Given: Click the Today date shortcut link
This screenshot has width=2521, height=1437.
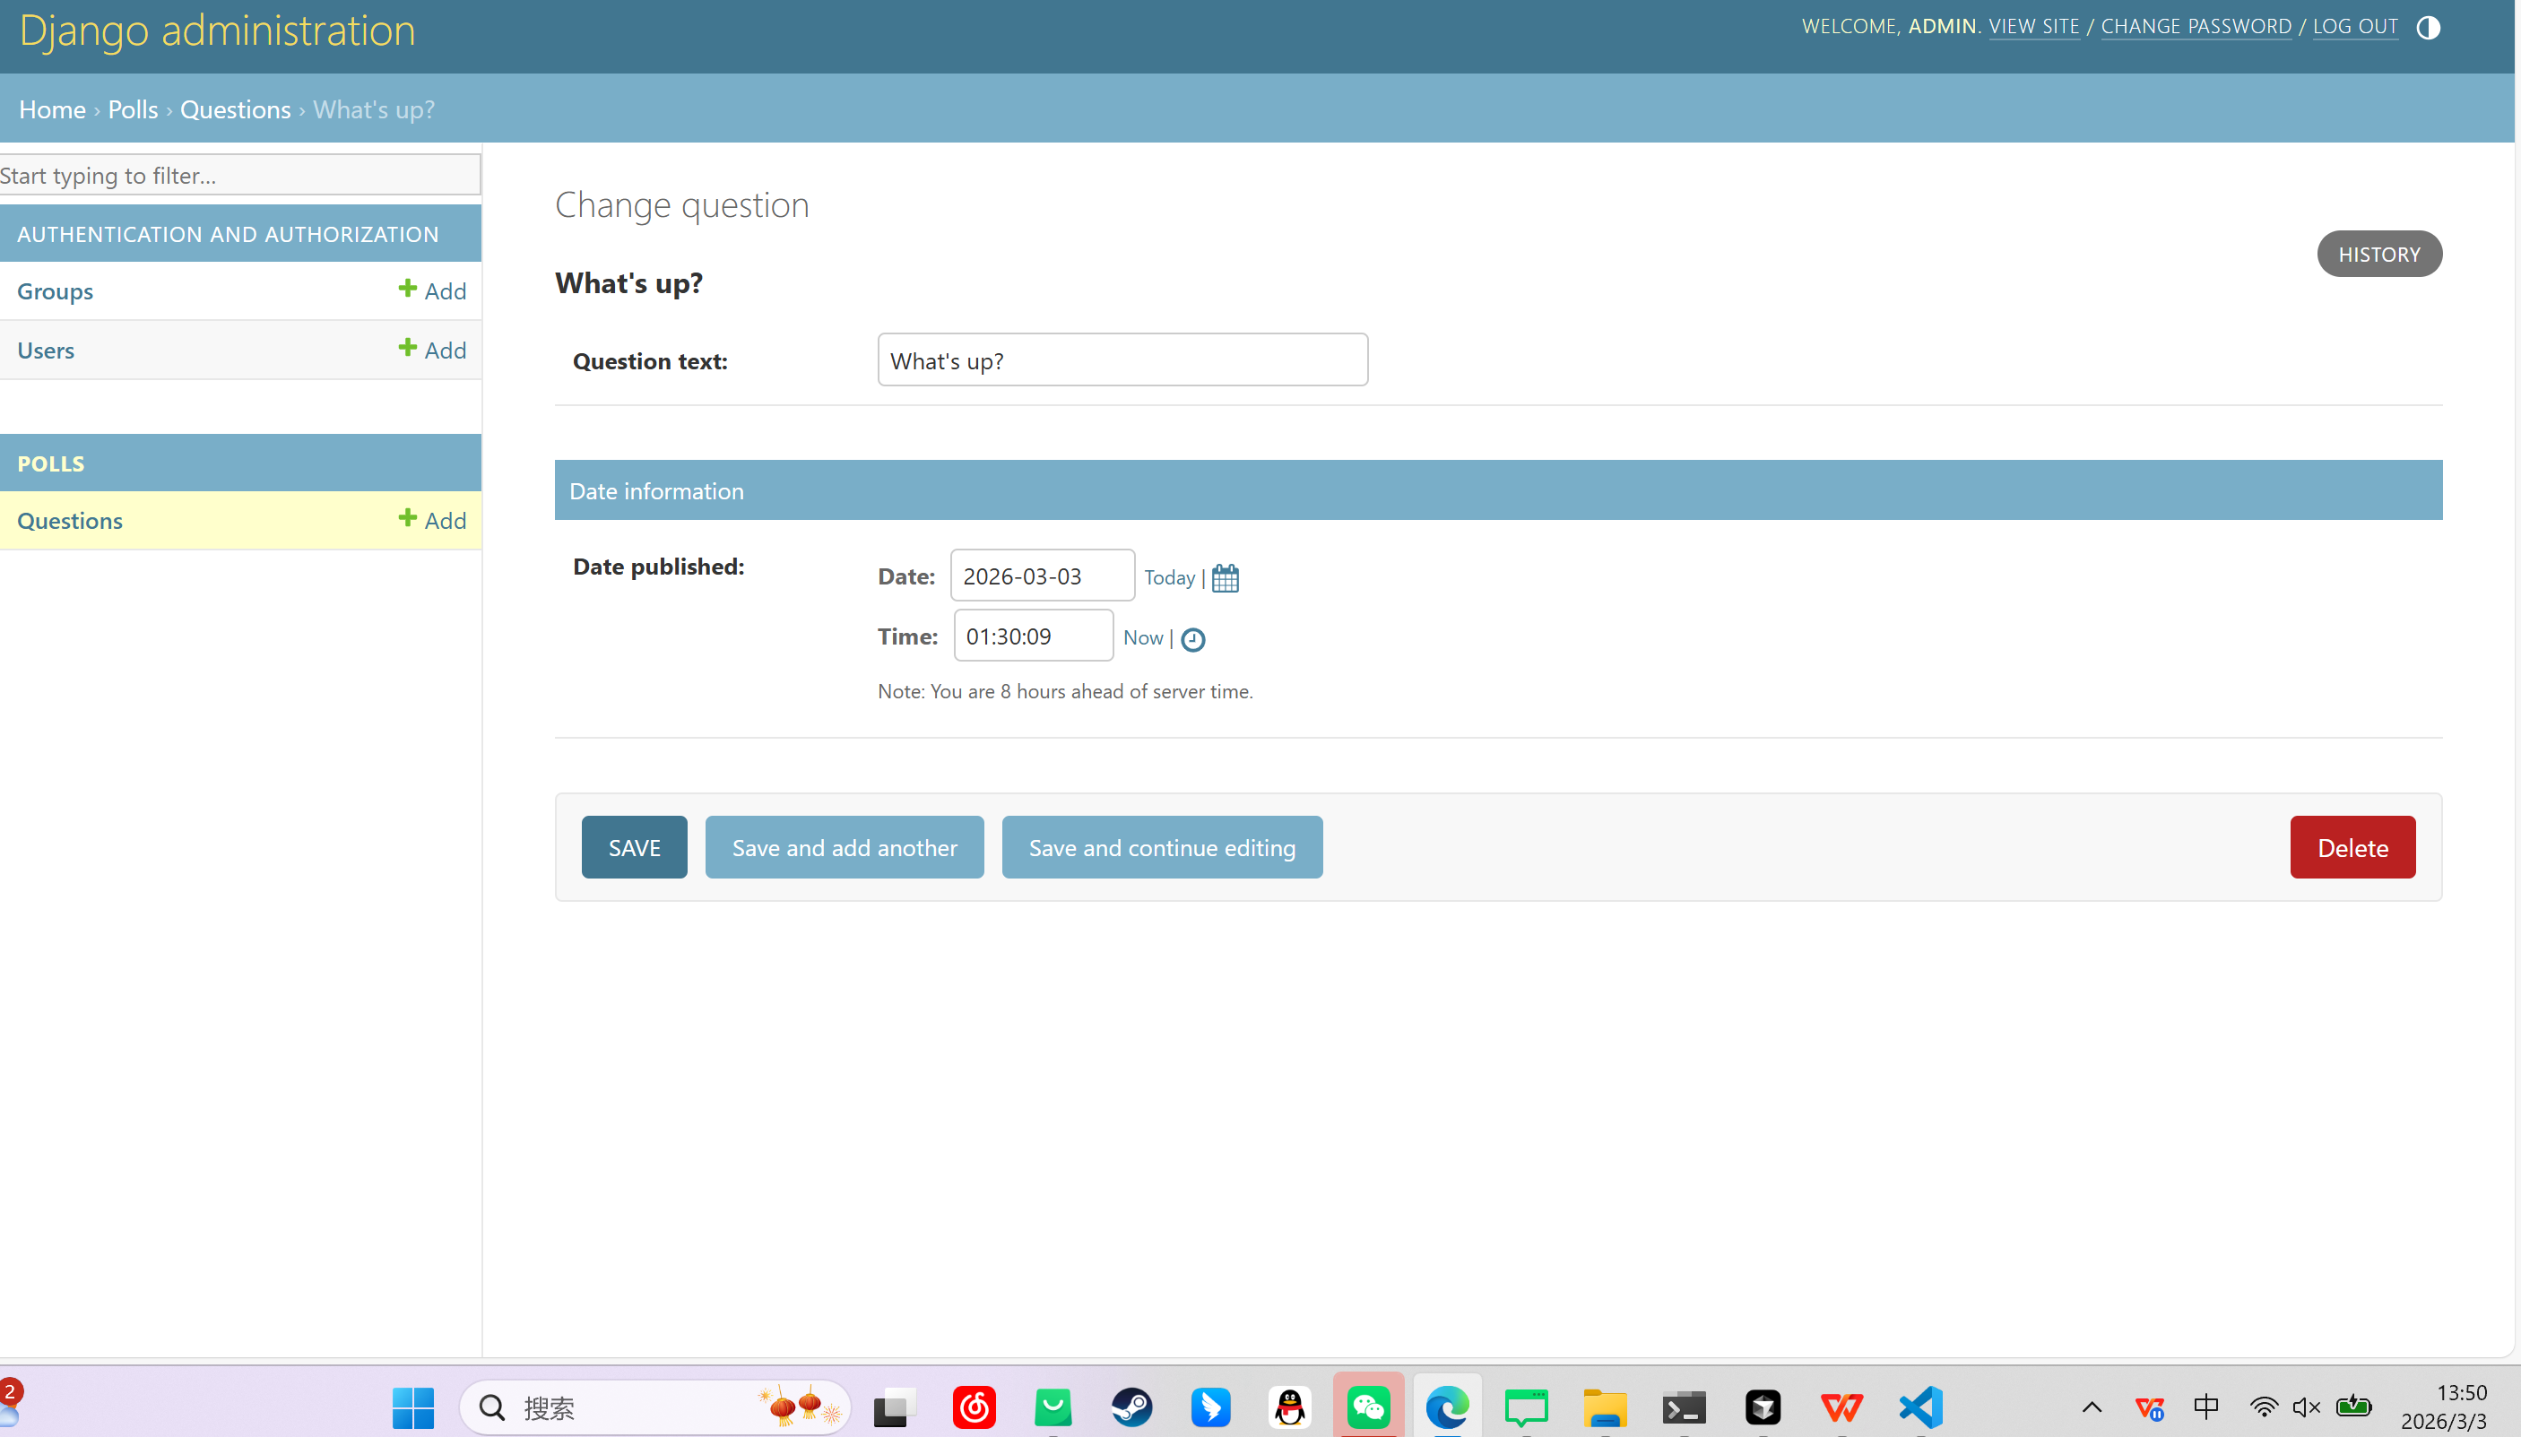Looking at the screenshot, I should coord(1169,577).
